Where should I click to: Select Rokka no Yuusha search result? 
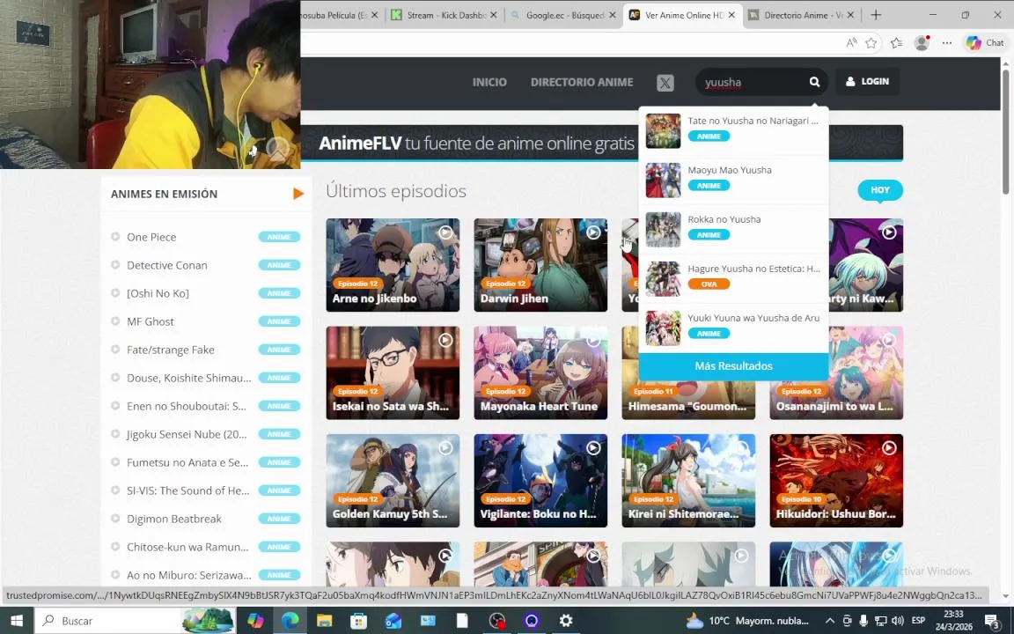click(733, 229)
